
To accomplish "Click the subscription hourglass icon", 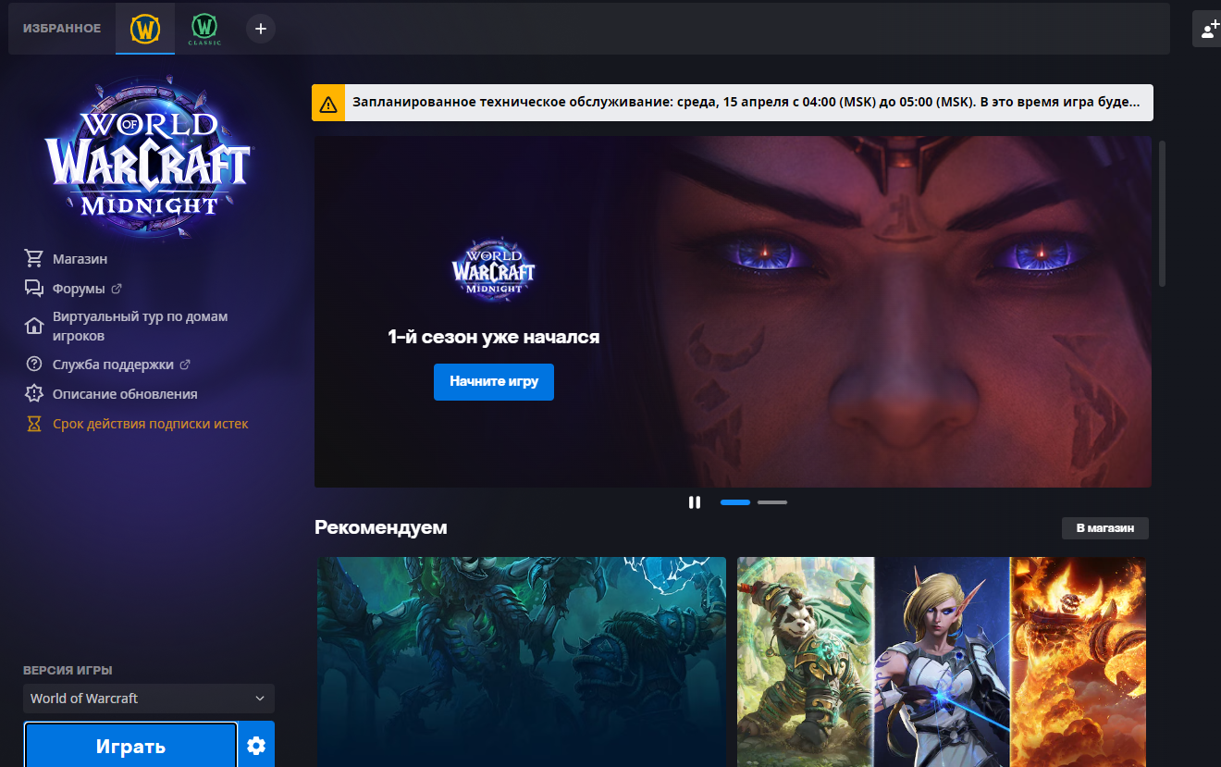I will point(34,424).
